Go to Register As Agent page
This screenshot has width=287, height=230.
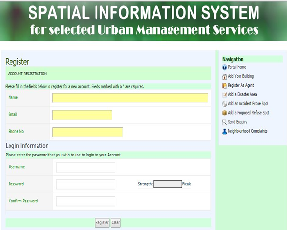[x=242, y=86]
